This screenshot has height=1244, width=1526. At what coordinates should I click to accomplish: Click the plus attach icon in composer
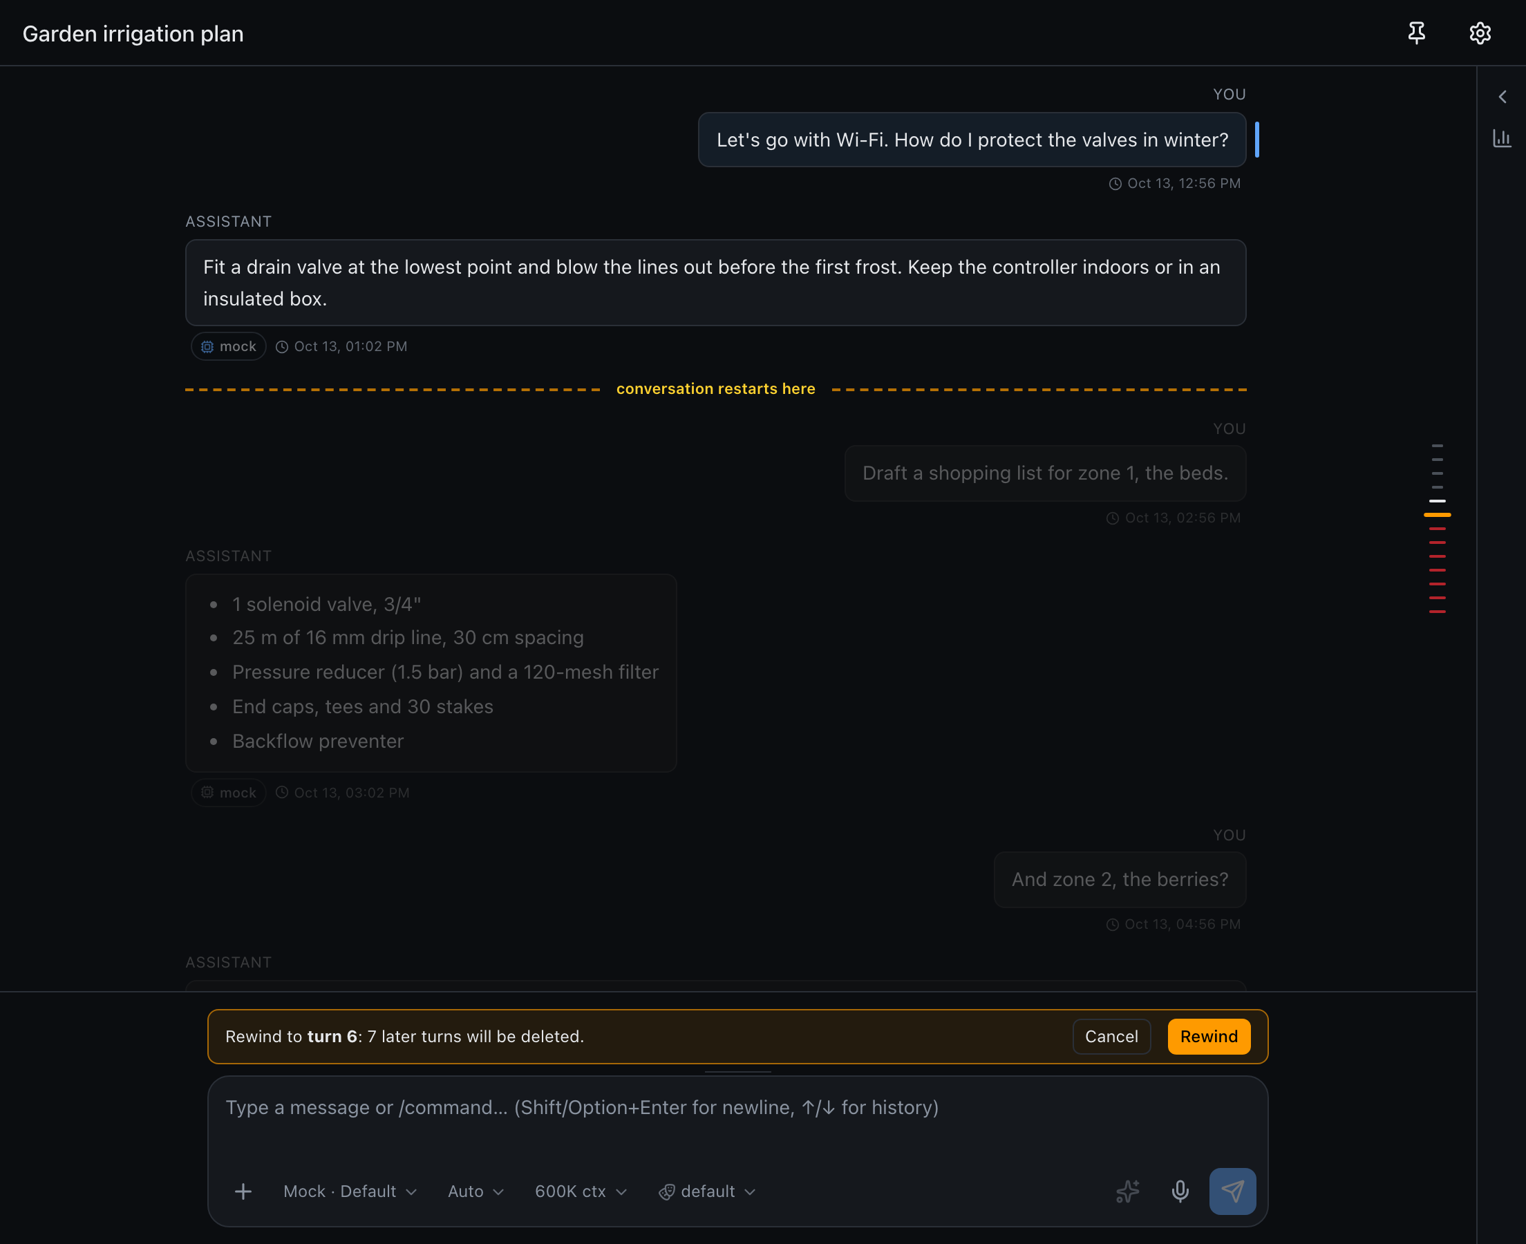tap(243, 1191)
